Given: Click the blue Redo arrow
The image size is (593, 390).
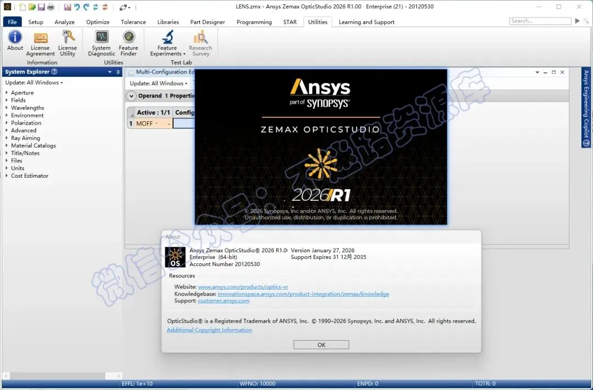Looking at the screenshot, I should click(x=86, y=7).
